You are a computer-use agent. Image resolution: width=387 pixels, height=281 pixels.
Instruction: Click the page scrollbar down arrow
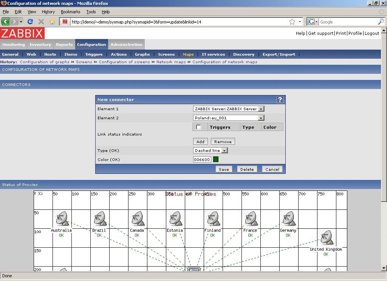384,268
